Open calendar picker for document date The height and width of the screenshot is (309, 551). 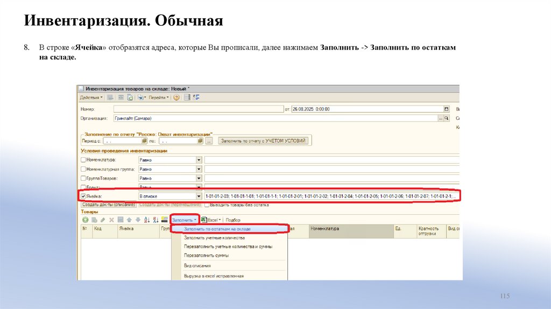[446, 109]
